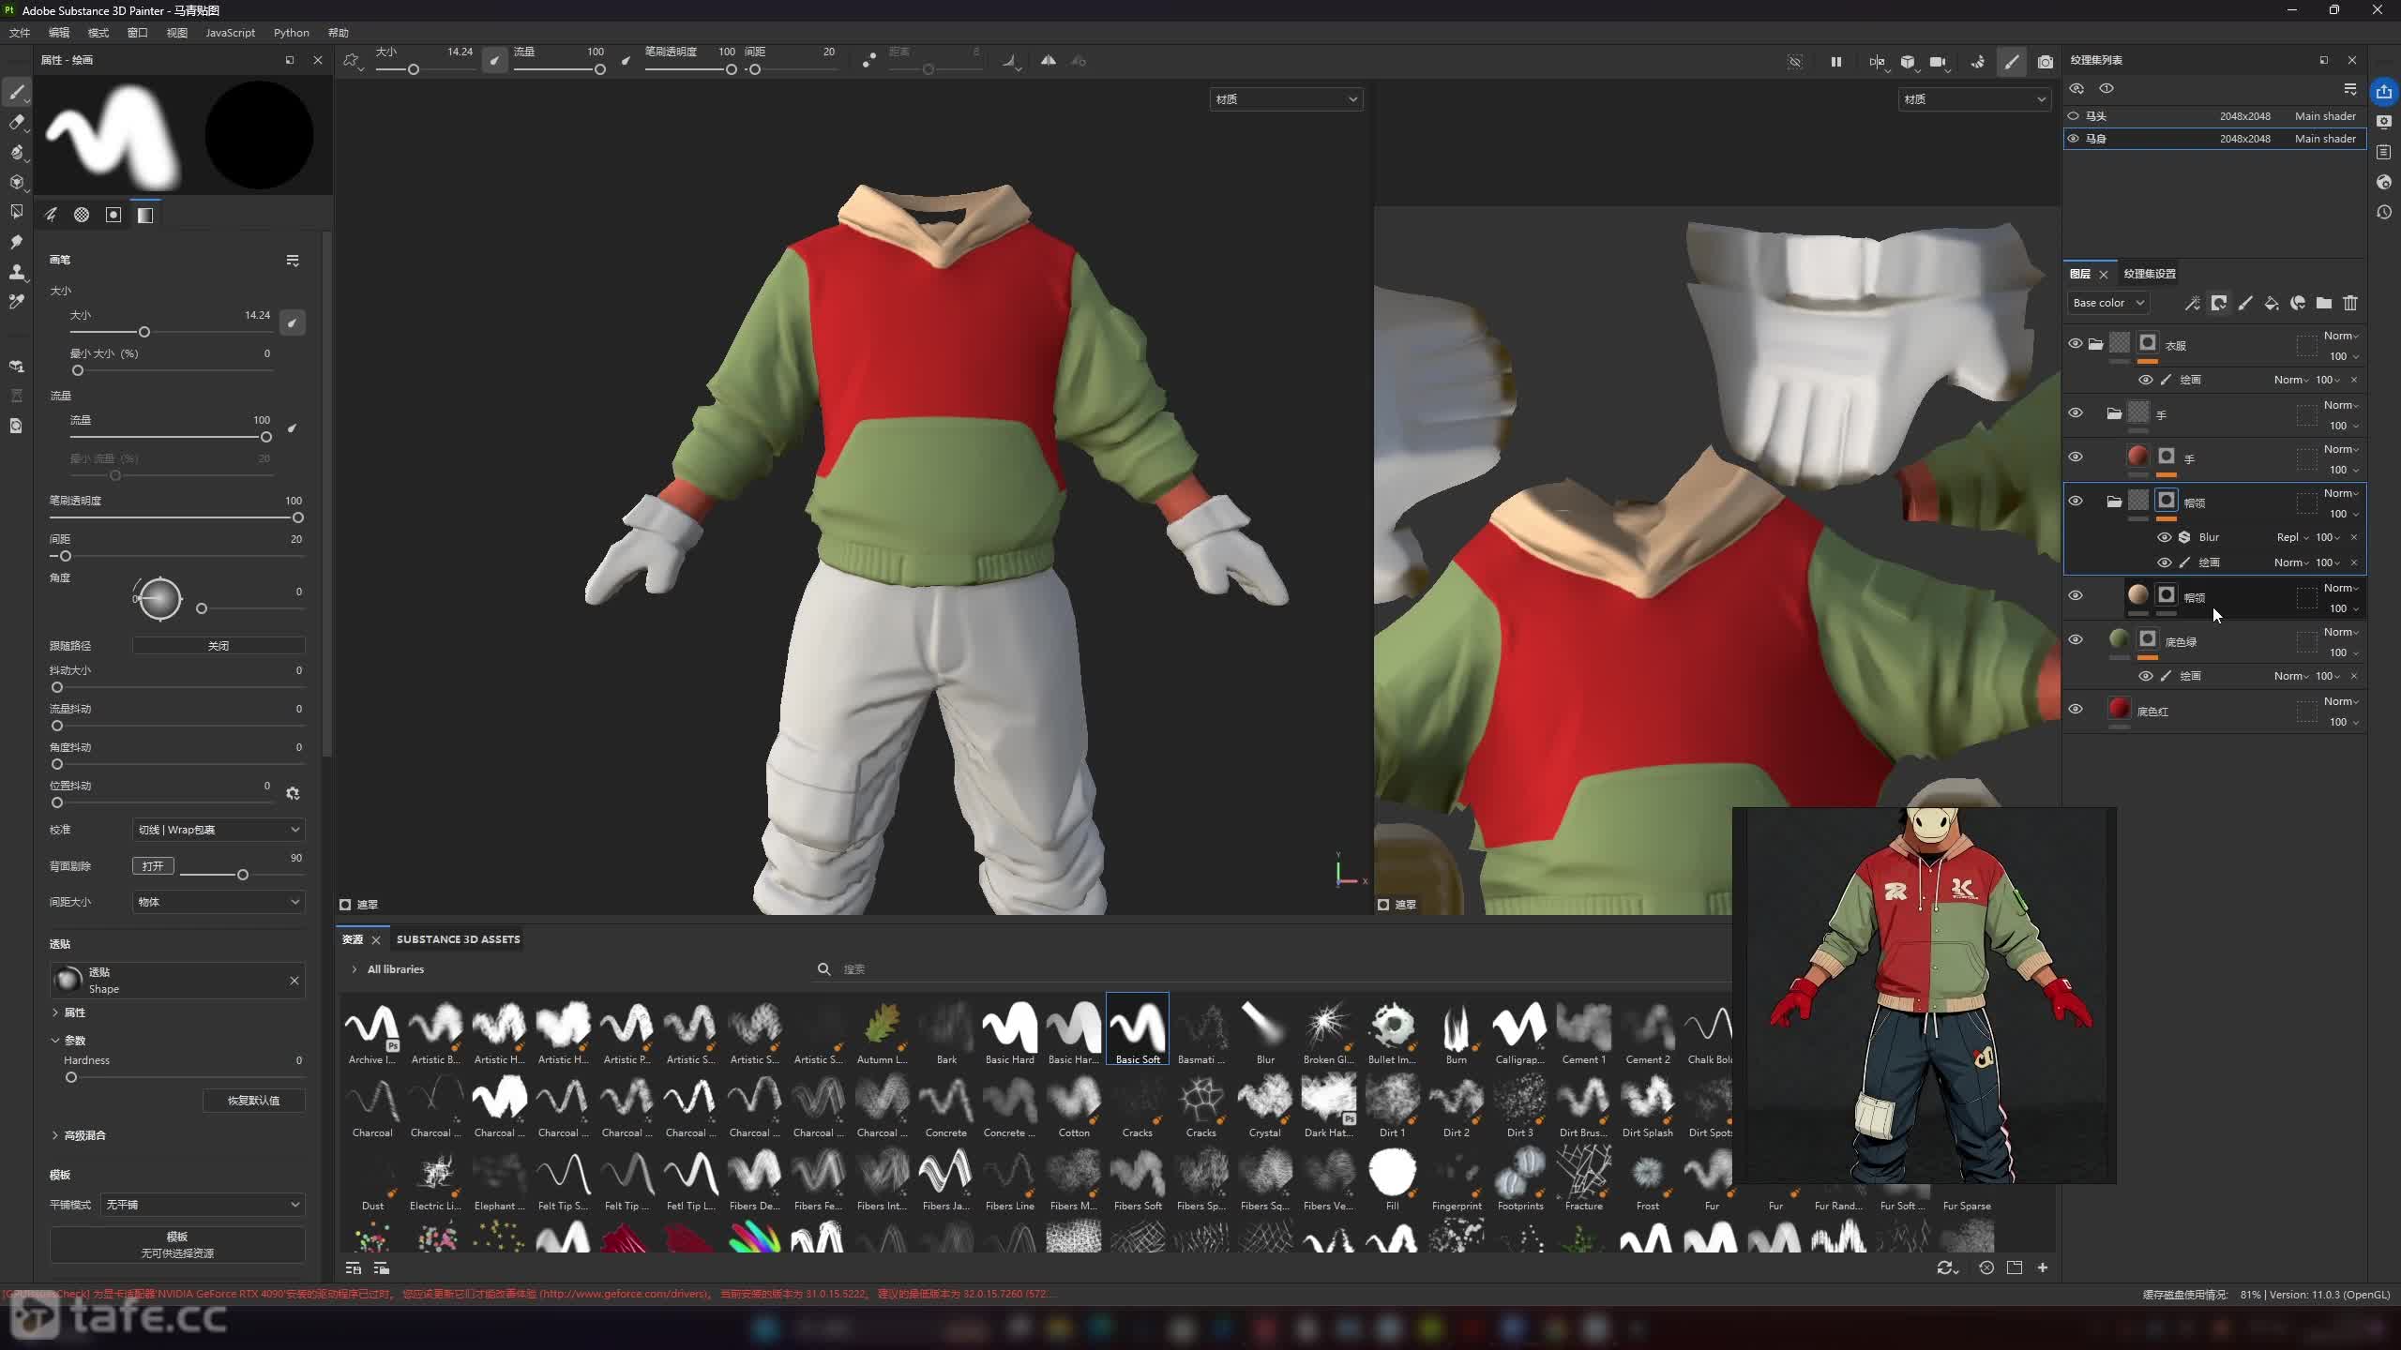
Task: Select the Paint brush tool
Action: point(16,91)
